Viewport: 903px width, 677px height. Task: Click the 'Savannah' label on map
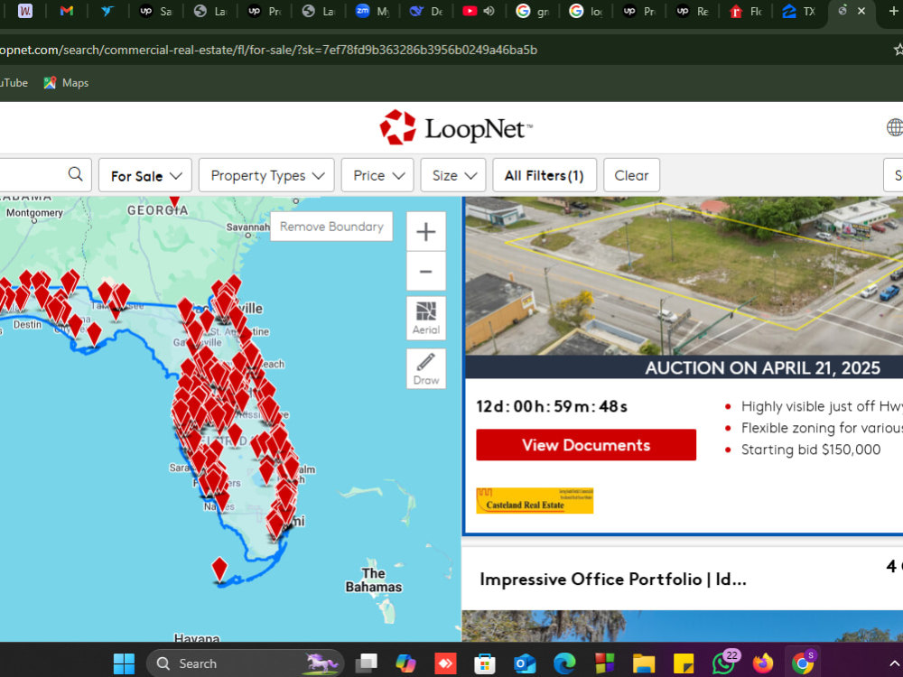(247, 227)
